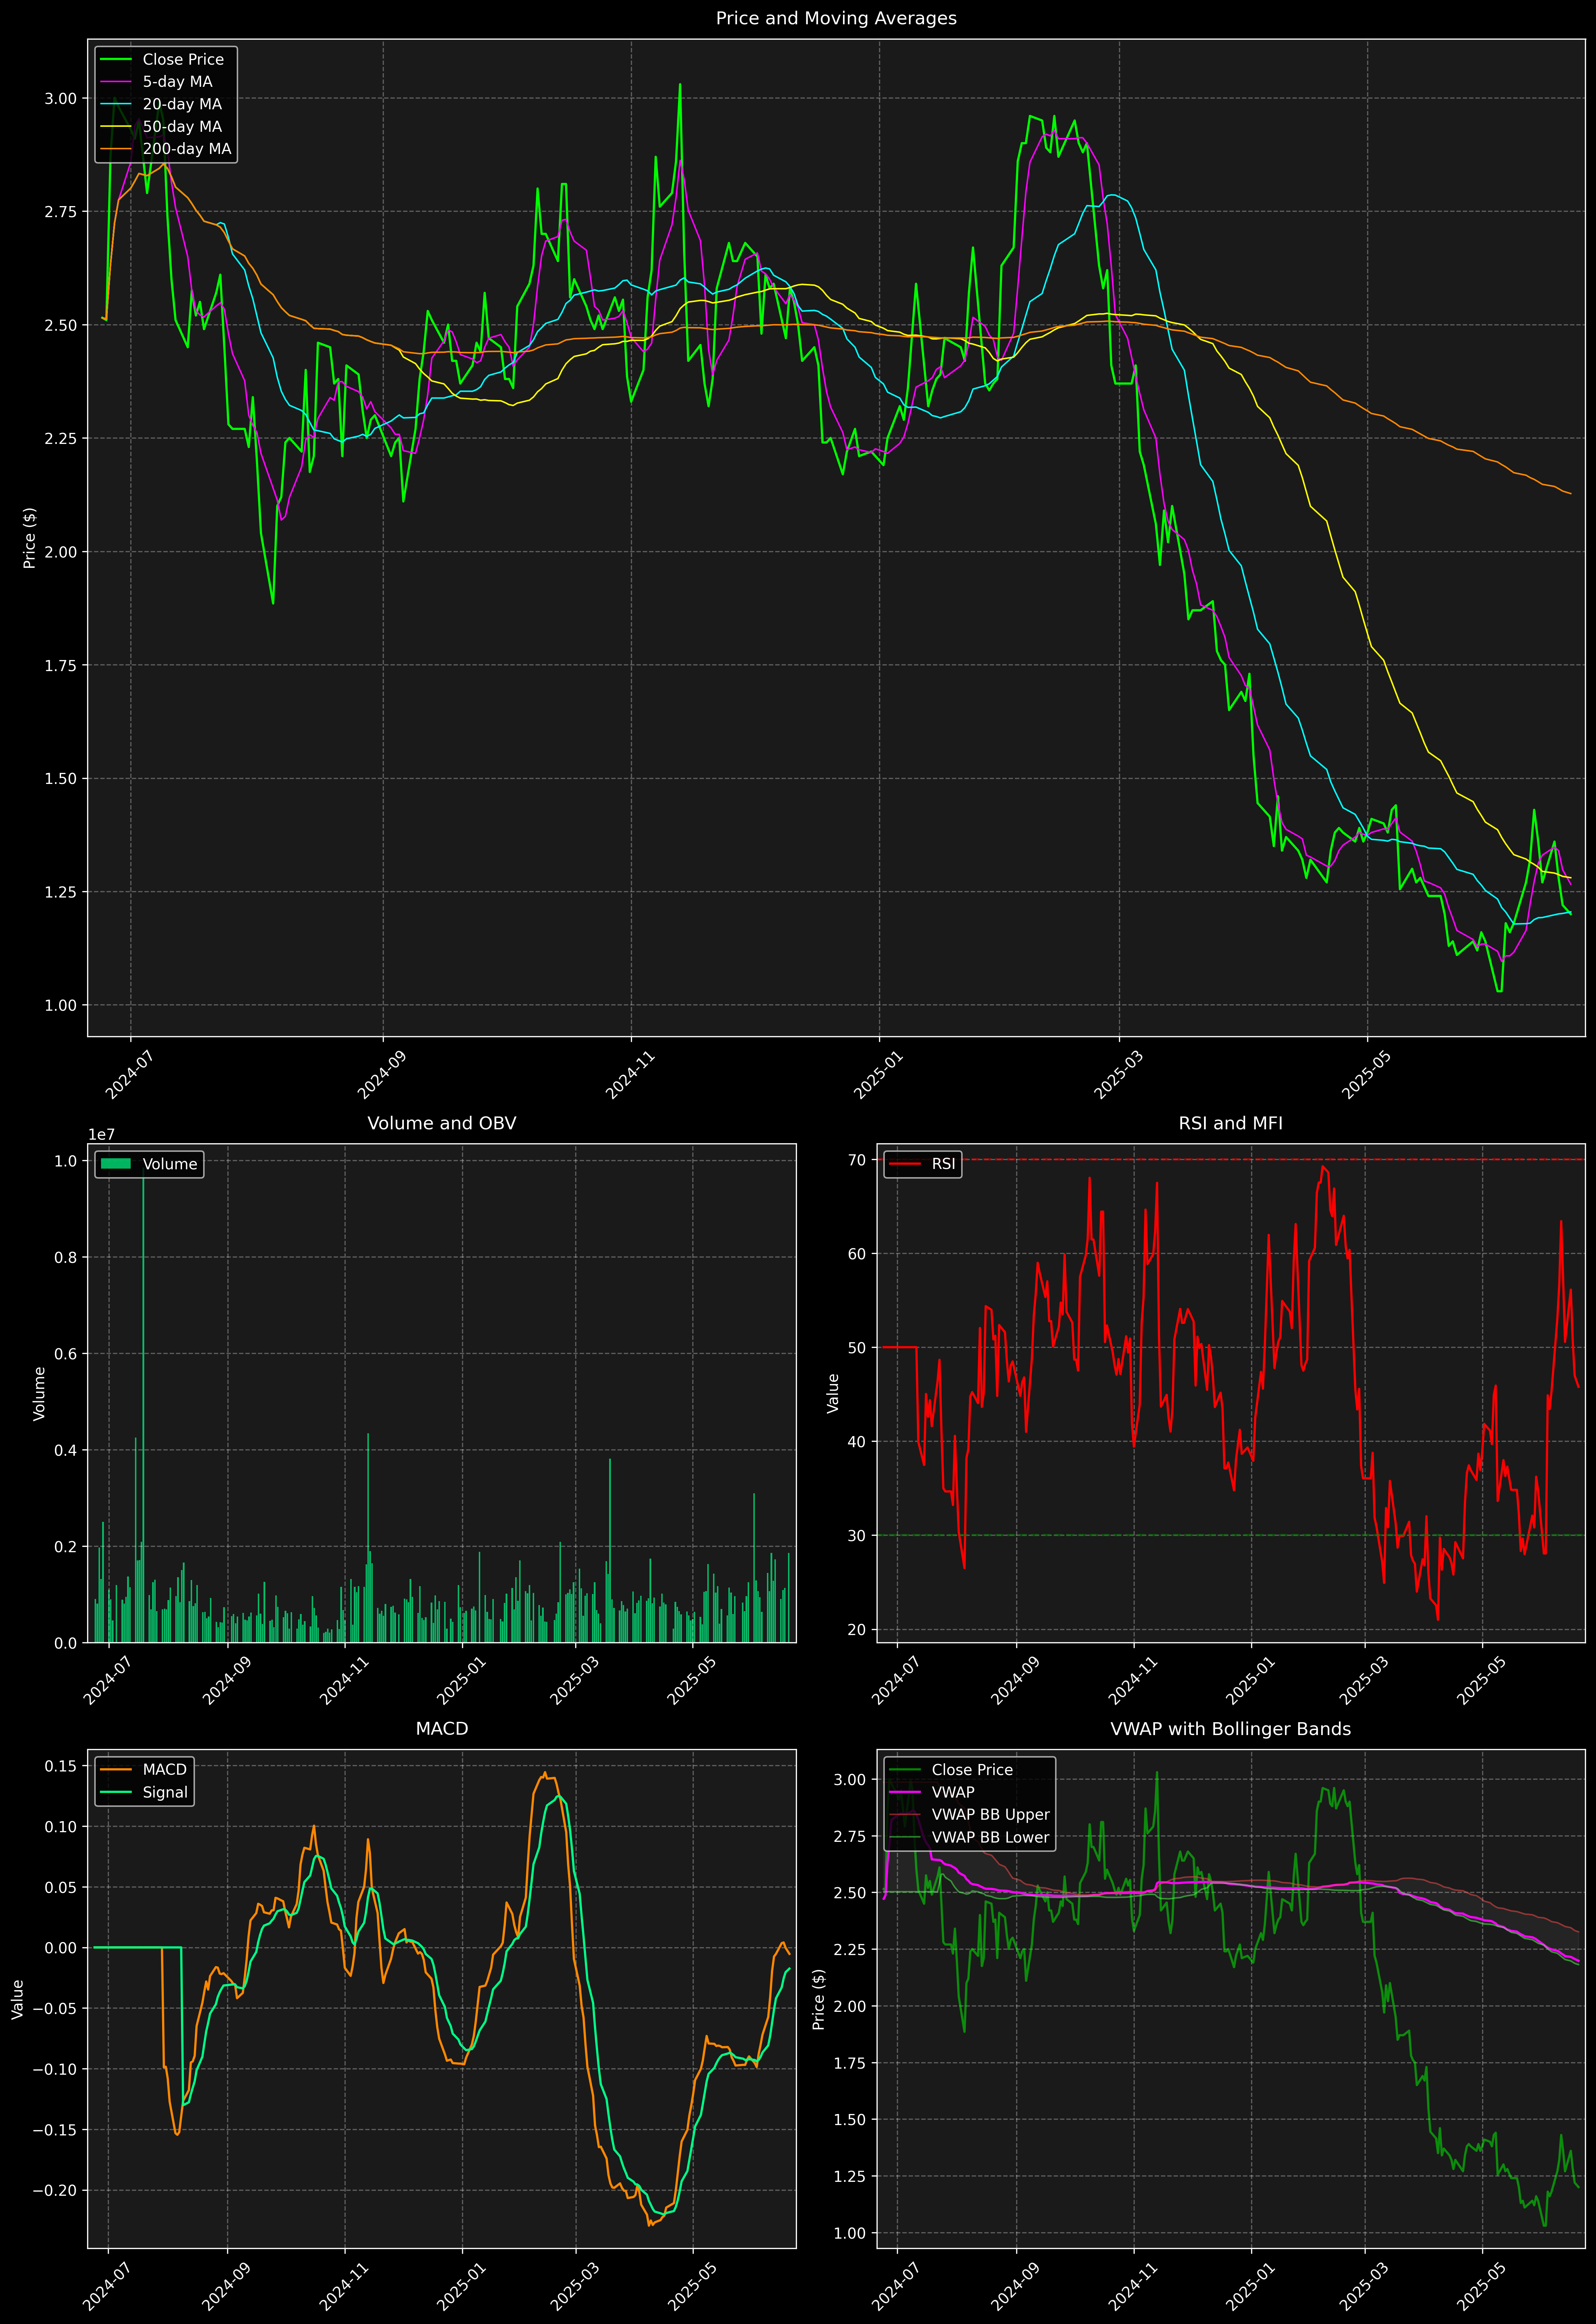Viewport: 1596px width, 2324px height.
Task: Click the −0.20 y-tick on the MACD chart
Action: tap(55, 2190)
